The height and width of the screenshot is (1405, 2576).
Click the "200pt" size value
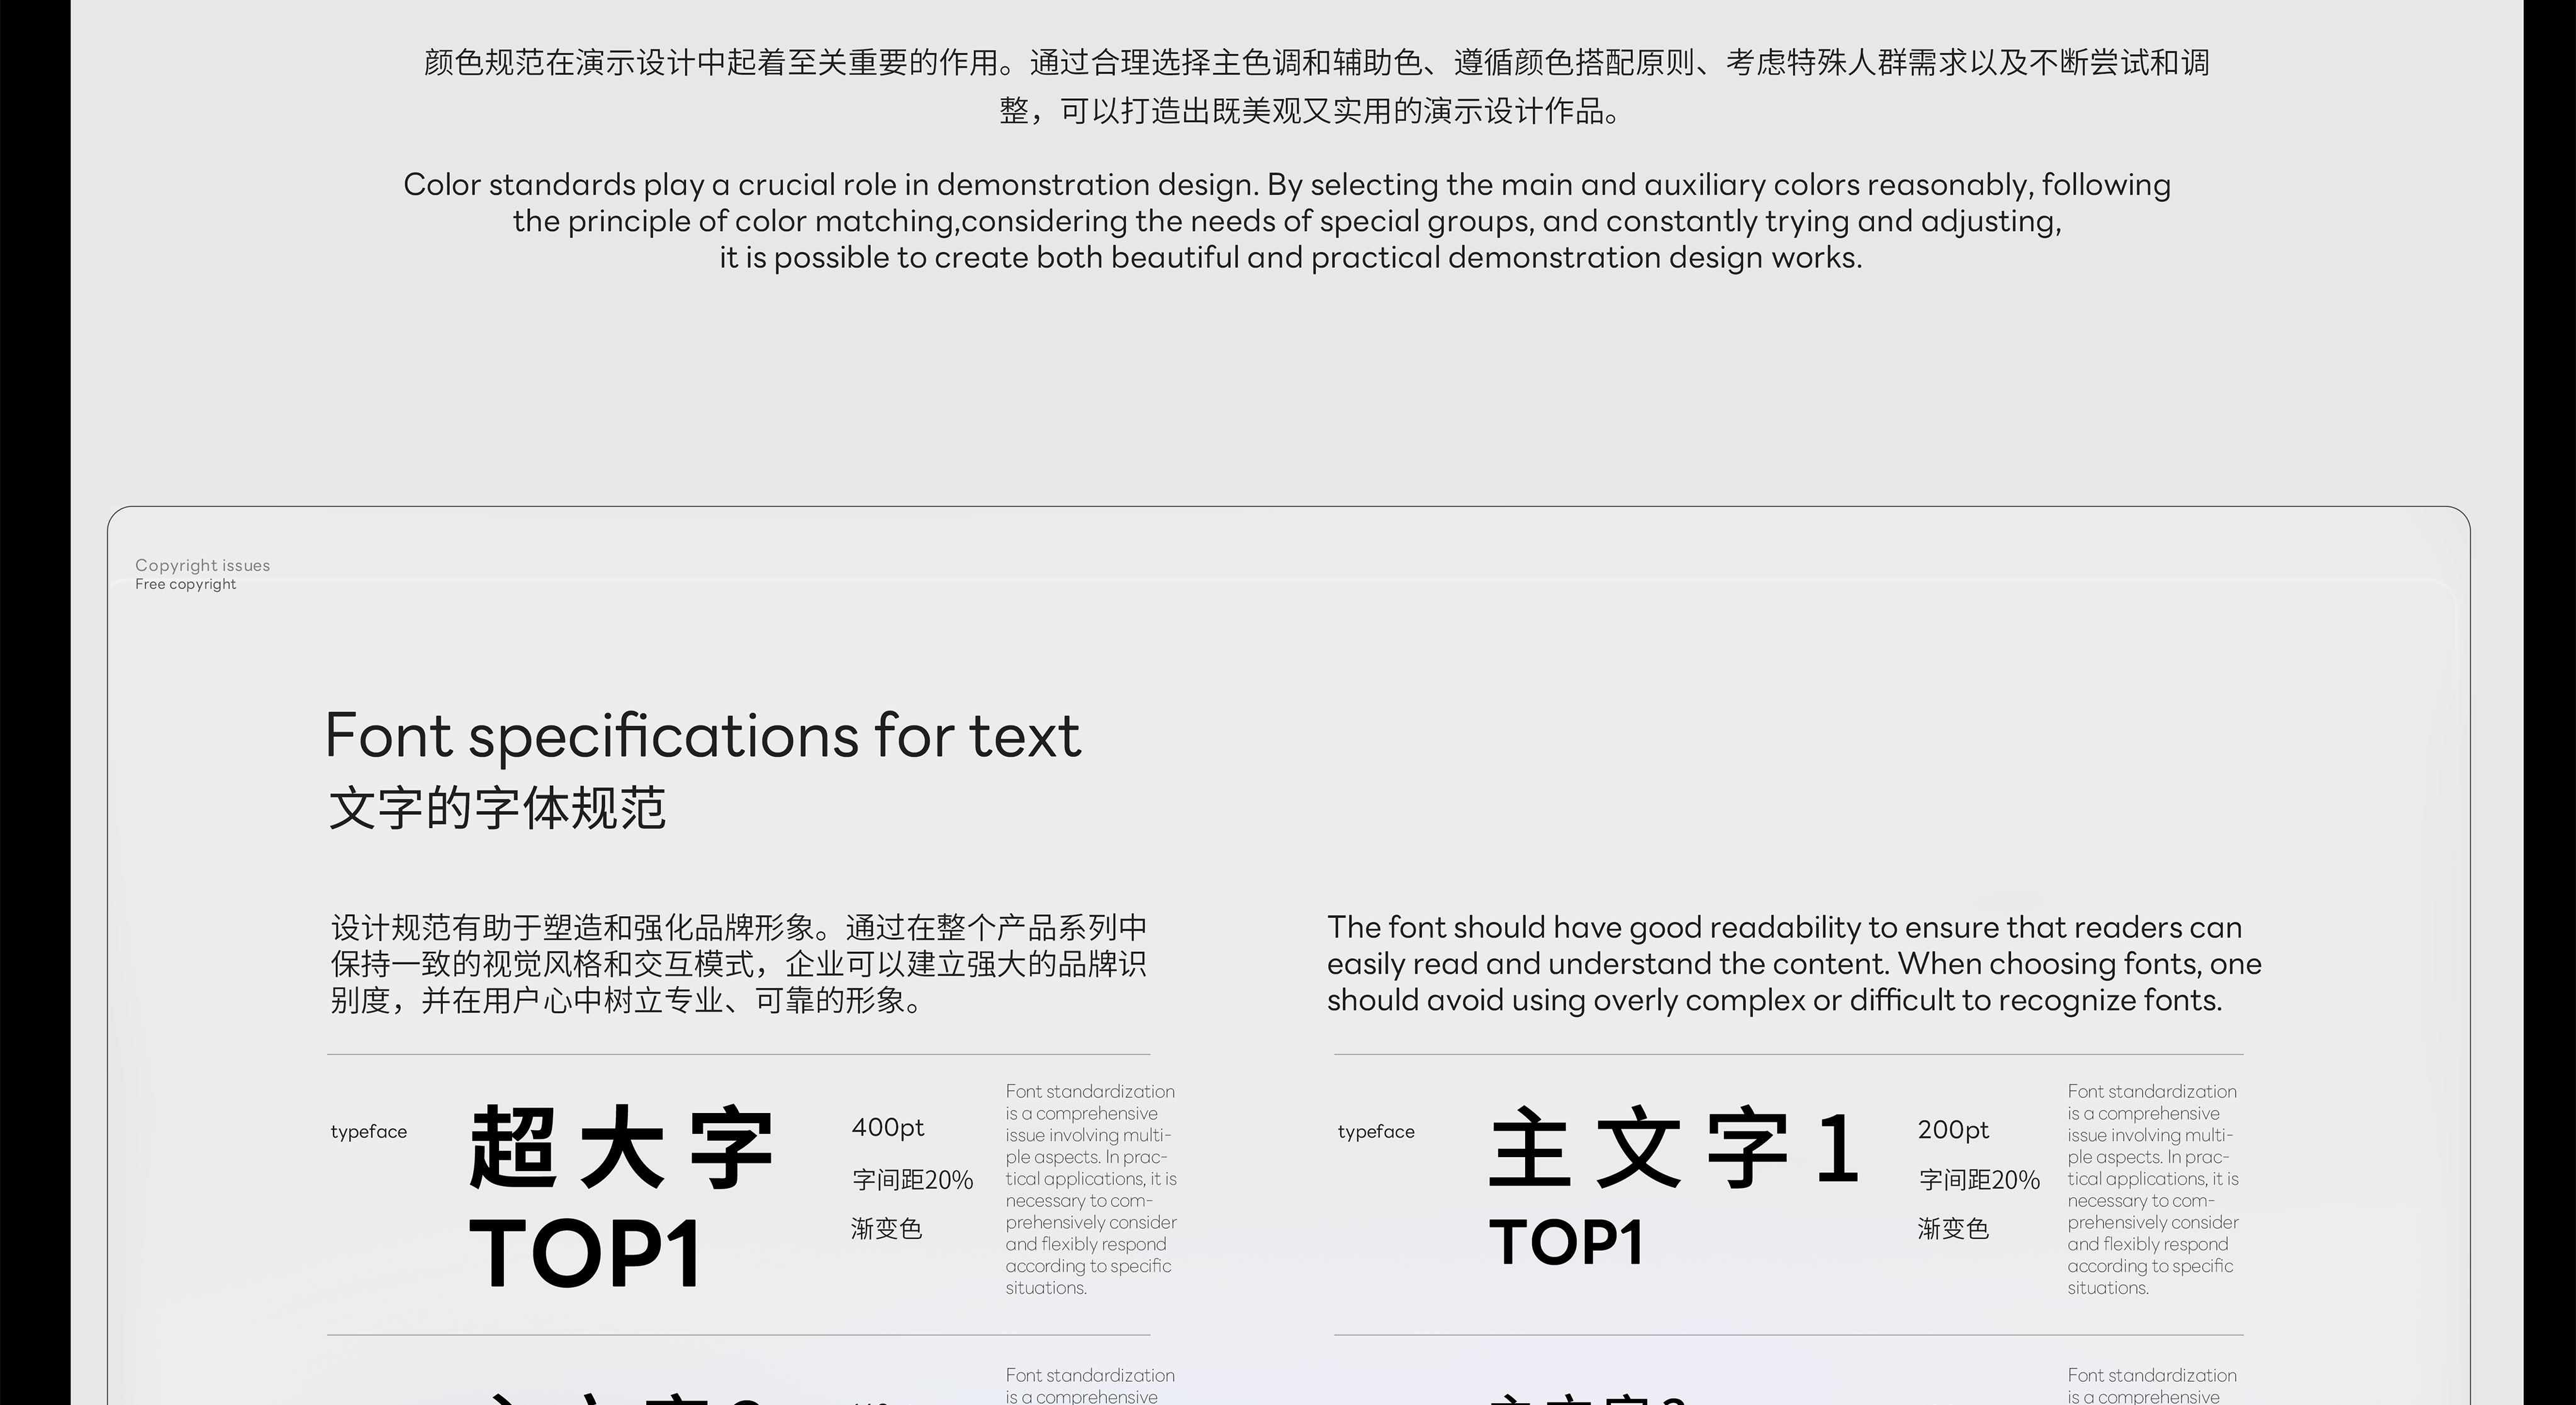tap(1953, 1130)
